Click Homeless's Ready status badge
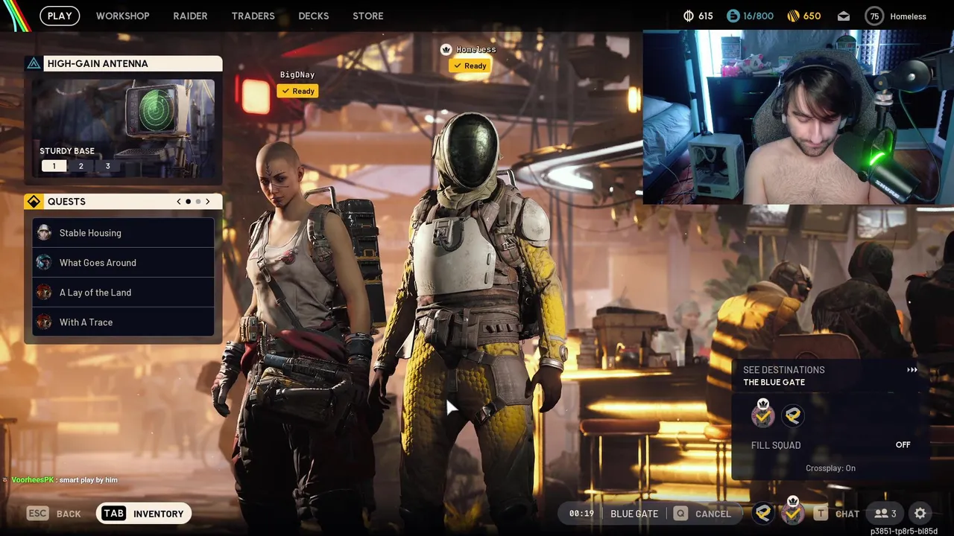Viewport: 954px width, 536px height. click(470, 66)
